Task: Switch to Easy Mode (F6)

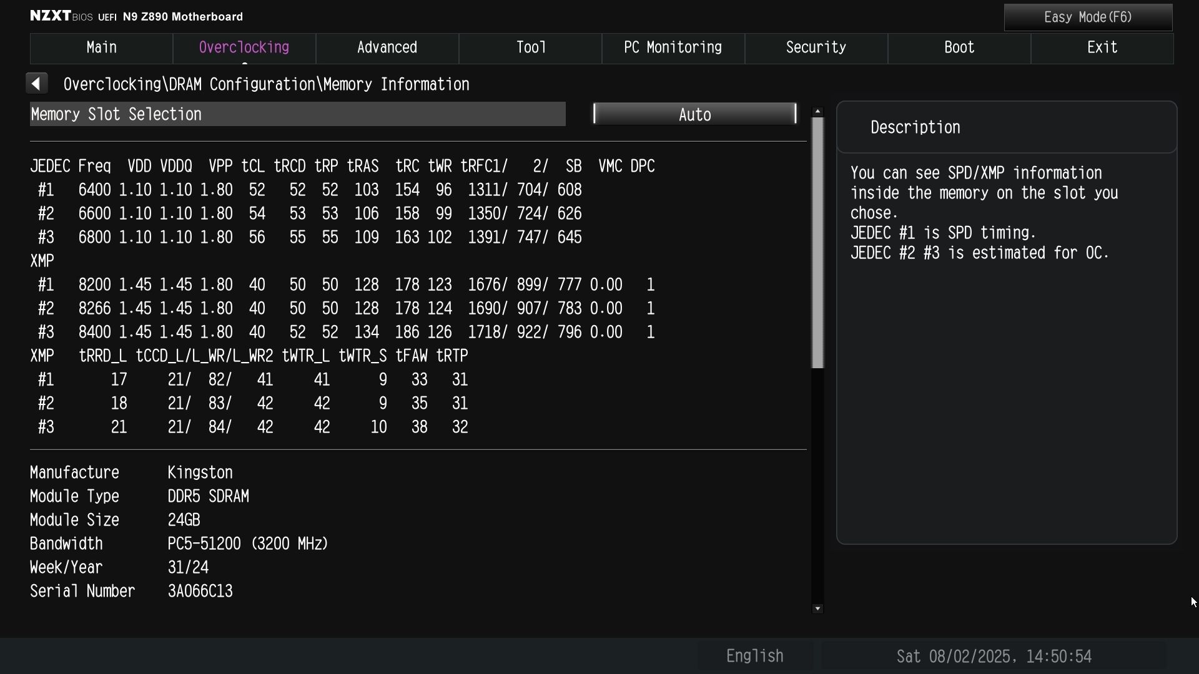Action: (x=1088, y=17)
